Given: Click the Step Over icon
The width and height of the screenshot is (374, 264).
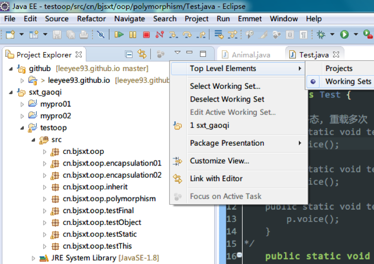Looking at the screenshot, I should click(187, 35).
